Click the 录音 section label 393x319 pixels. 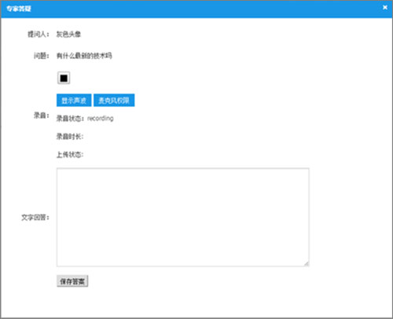pyautogui.click(x=42, y=115)
